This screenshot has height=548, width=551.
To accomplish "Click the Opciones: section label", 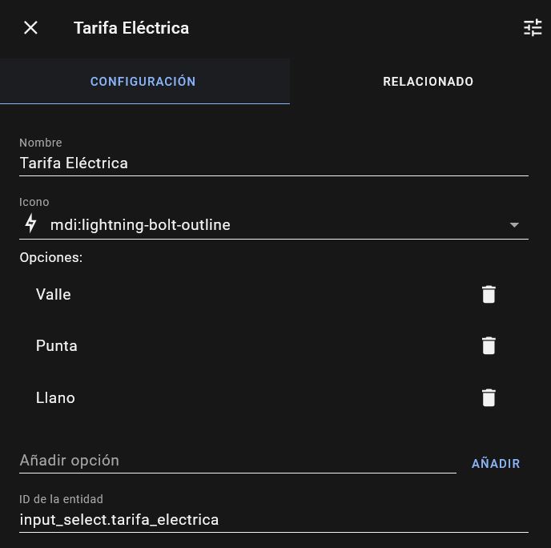I will point(51,258).
